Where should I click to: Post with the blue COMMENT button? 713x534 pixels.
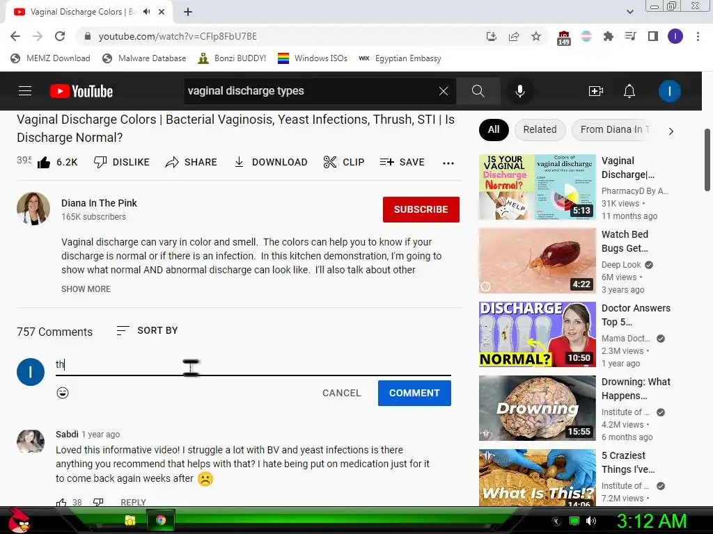tap(414, 394)
